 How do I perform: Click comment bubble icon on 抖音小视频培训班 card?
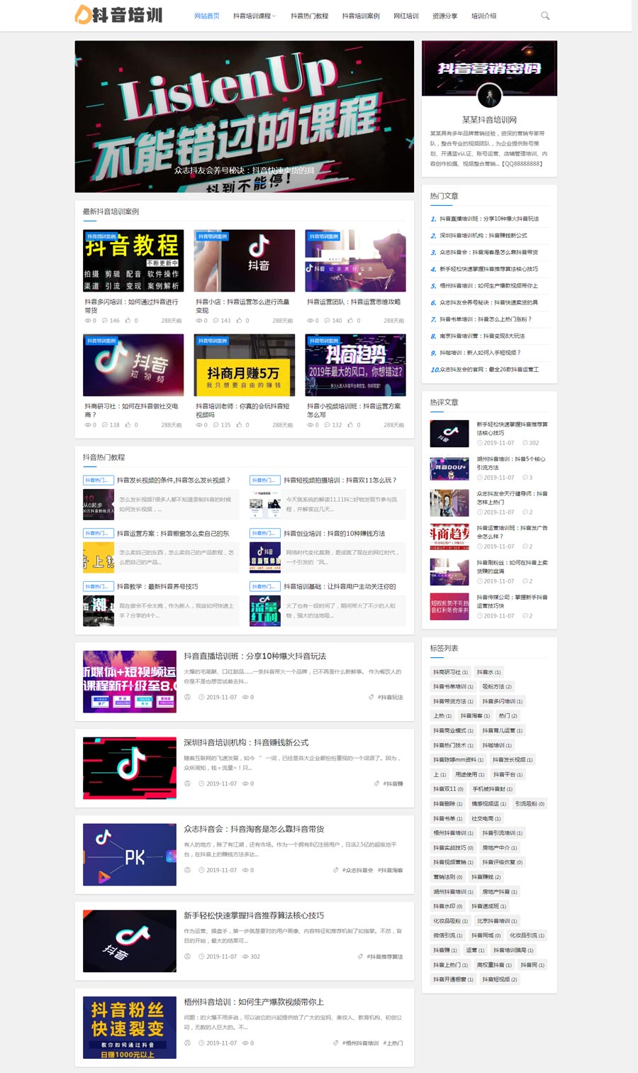[328, 425]
